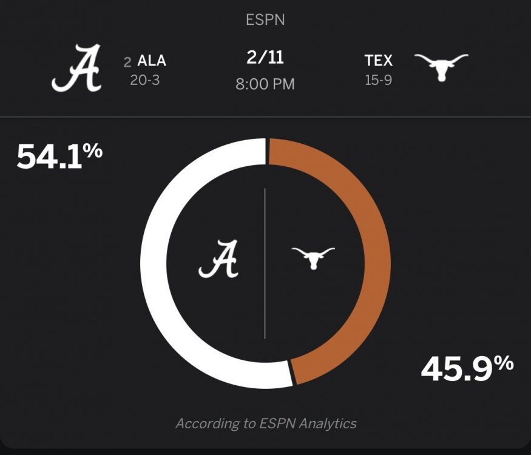Click the Texas Longhorns logo in header
531x455 pixels.
pyautogui.click(x=441, y=67)
